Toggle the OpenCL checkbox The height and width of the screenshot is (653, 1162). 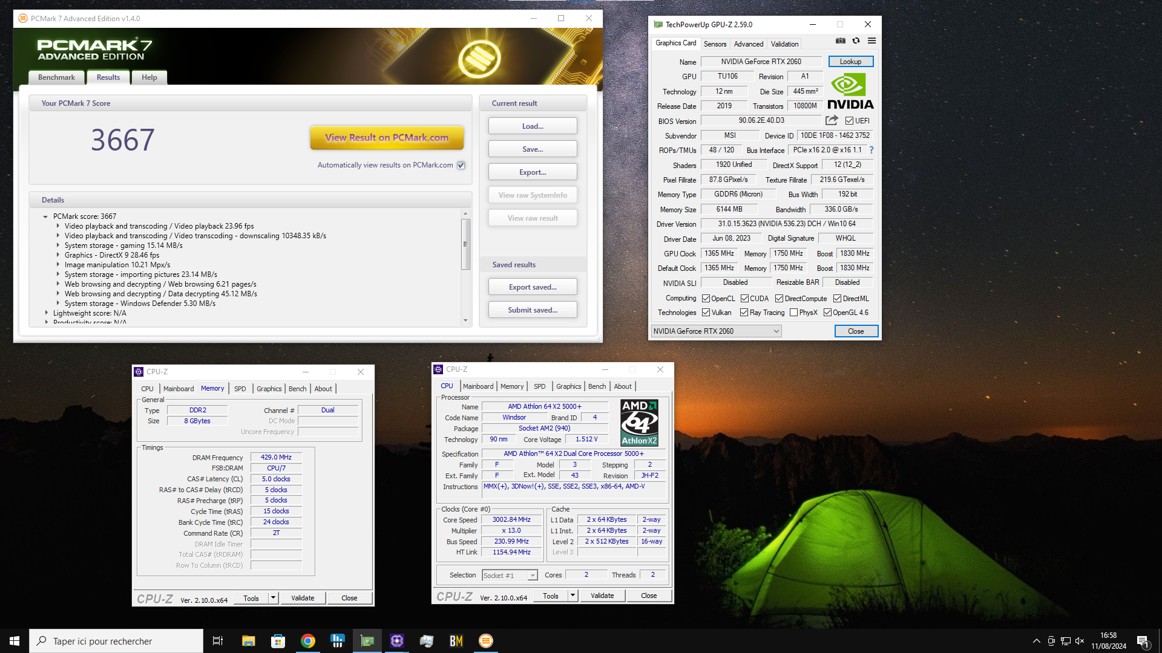706,299
